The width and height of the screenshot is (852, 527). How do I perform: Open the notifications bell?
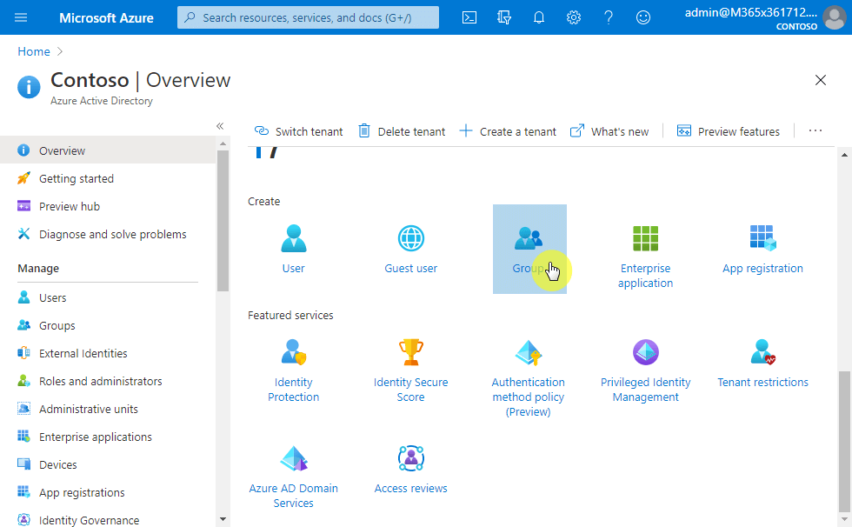click(x=538, y=17)
